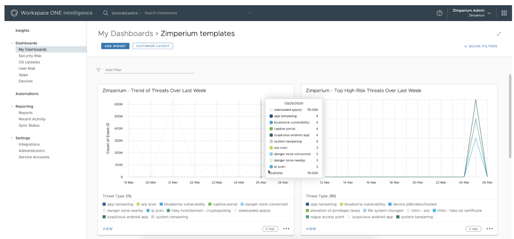This screenshot has width=514, height=239.
Task: Open the help question mark icon
Action: 439,13
